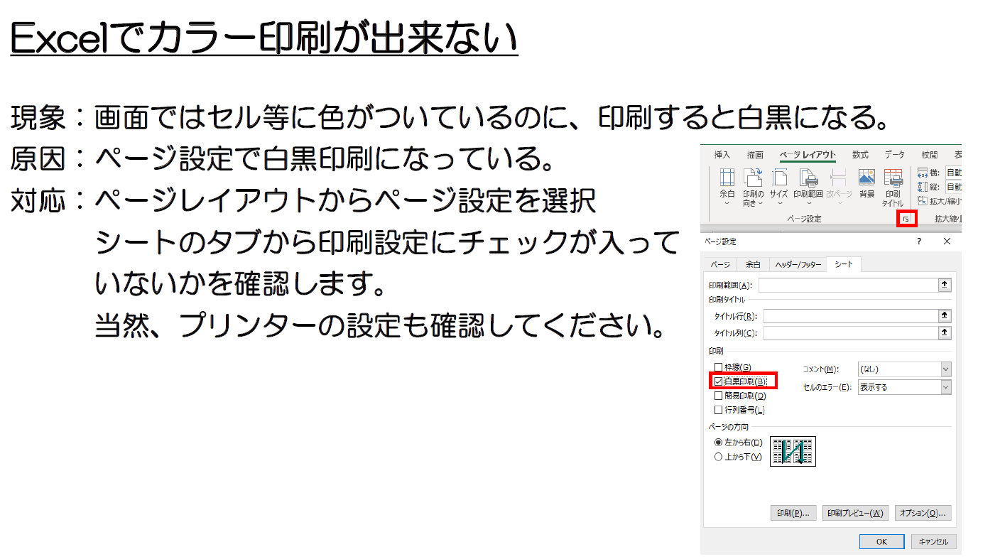Click the ? help icon in ページ設定 dialog
The height and width of the screenshot is (559, 1005).
coord(918,241)
